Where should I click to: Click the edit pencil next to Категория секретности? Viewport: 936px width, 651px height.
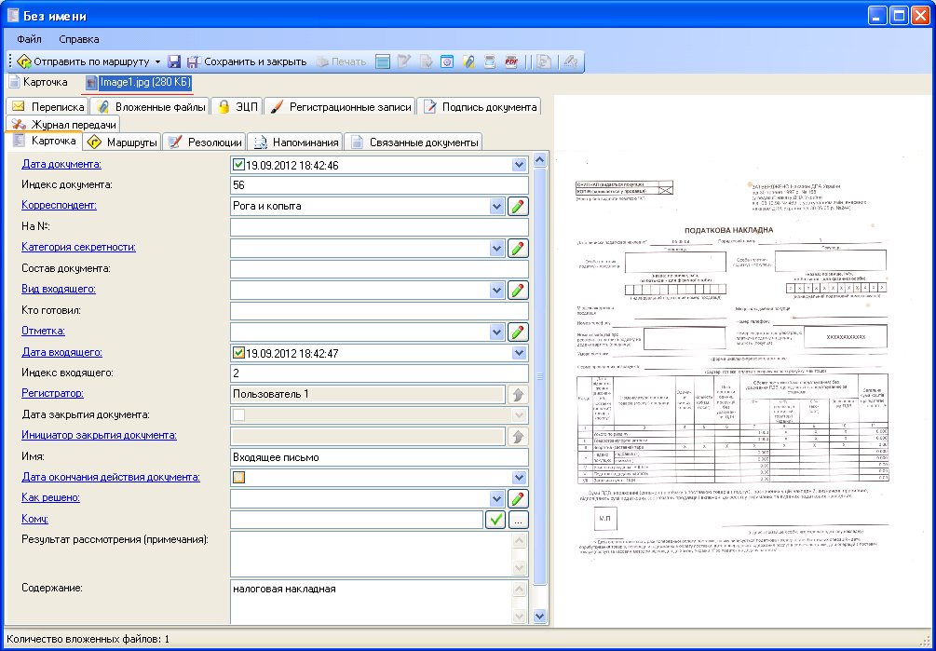click(x=519, y=248)
